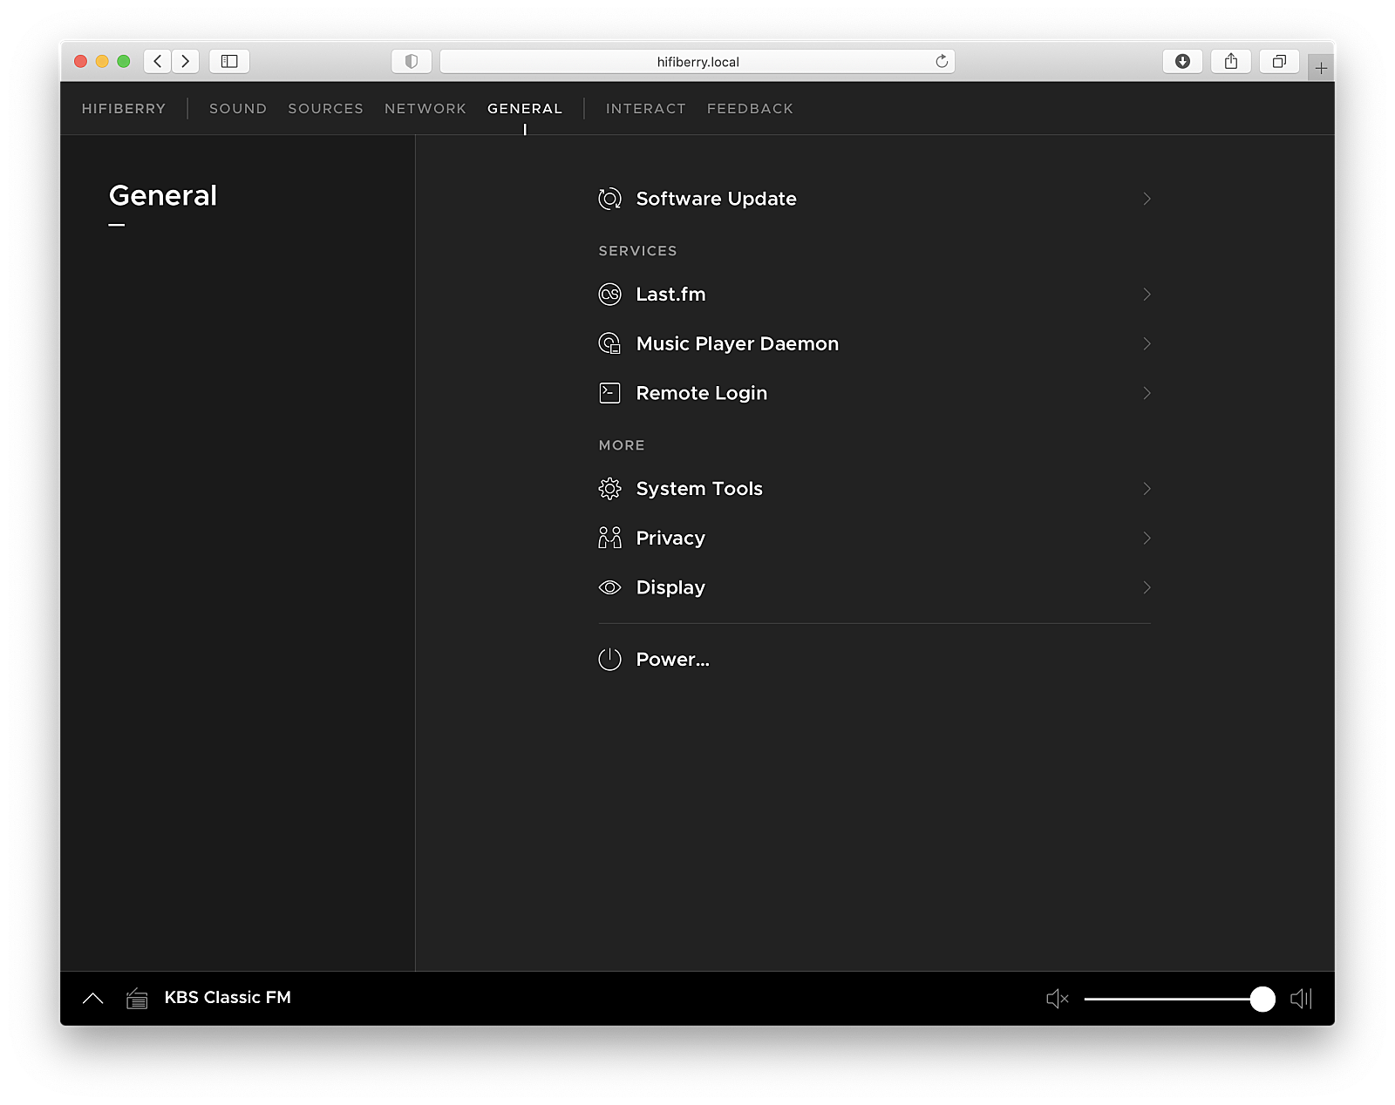The image size is (1395, 1105).
Task: Mute audio with the speaker mute icon
Action: (x=1057, y=999)
